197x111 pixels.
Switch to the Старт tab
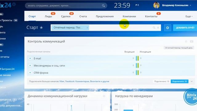[32, 16]
